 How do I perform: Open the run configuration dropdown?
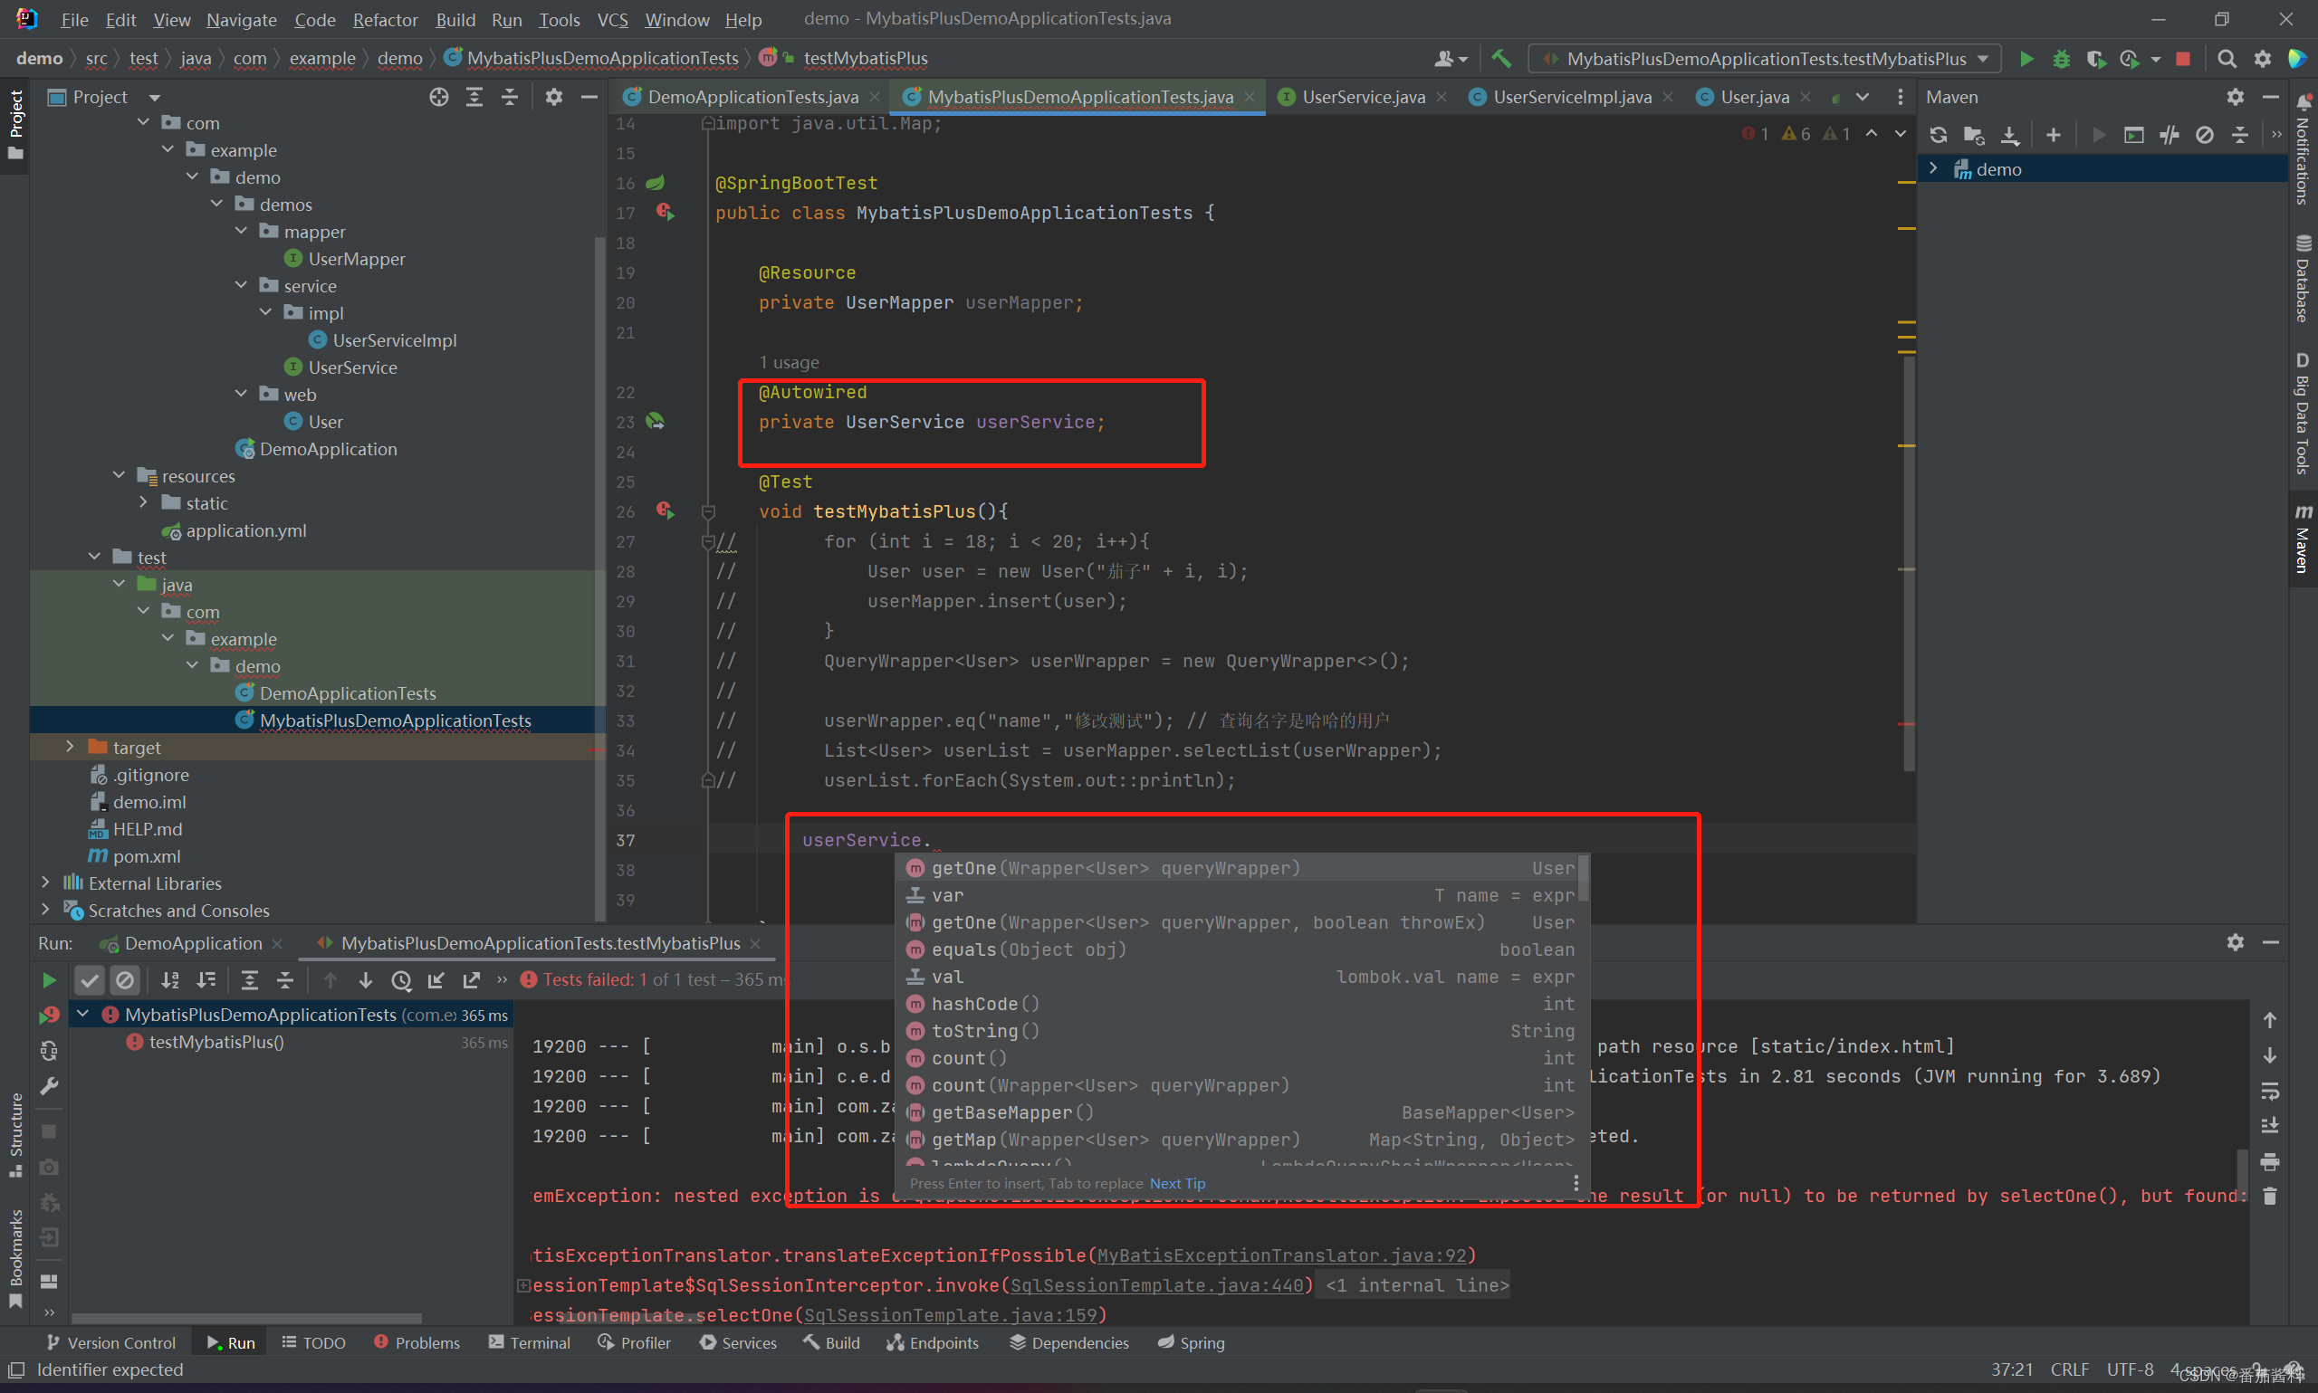tap(1765, 59)
